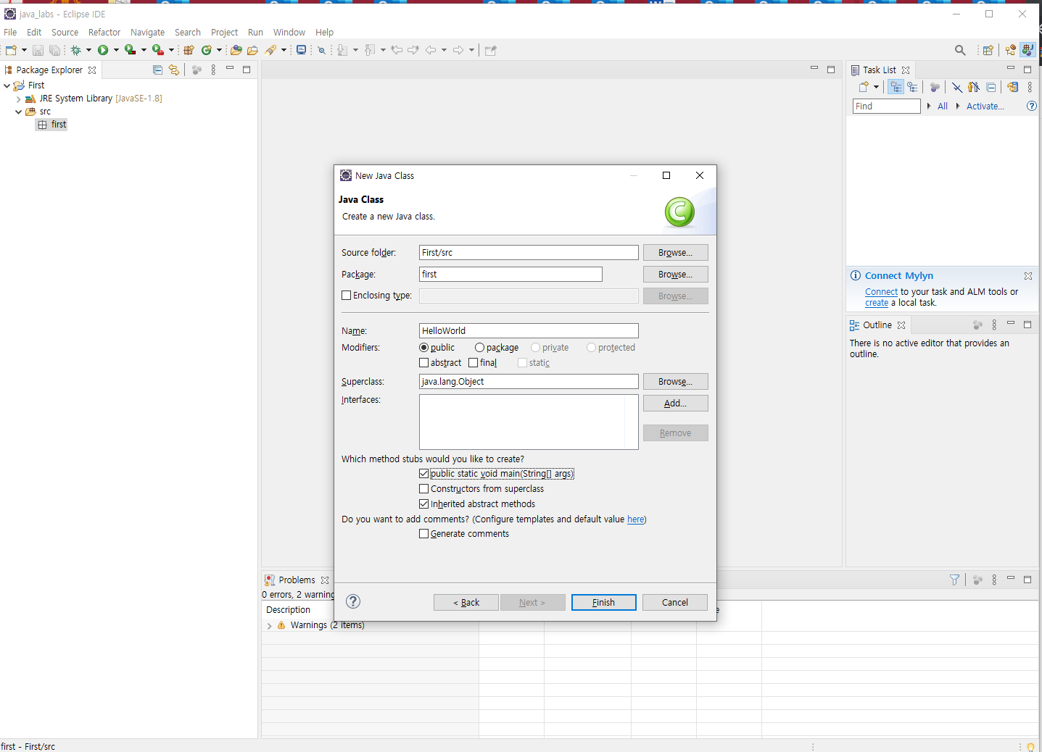Collapse the src folder node
The height and width of the screenshot is (752, 1042).
coord(19,112)
